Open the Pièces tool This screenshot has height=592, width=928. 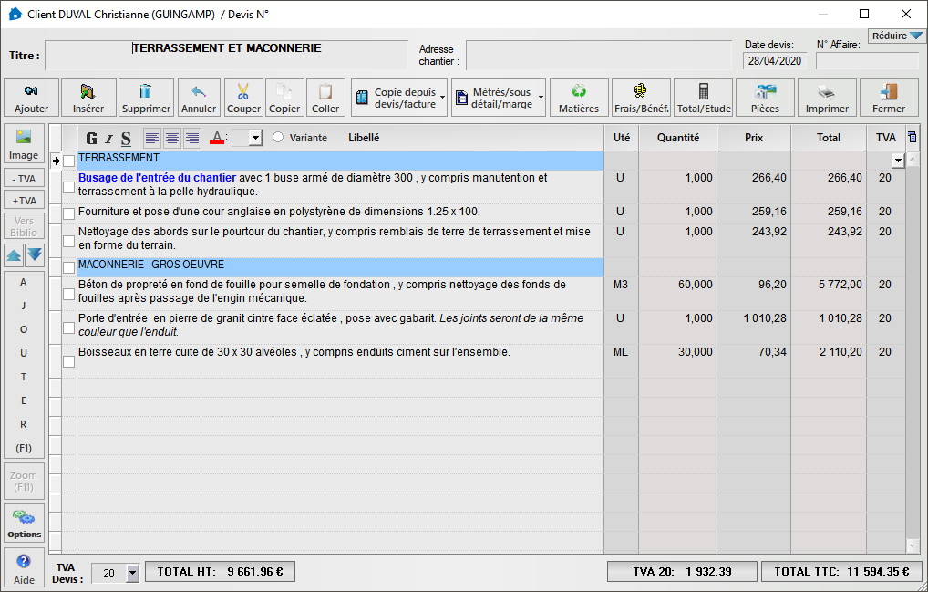765,97
